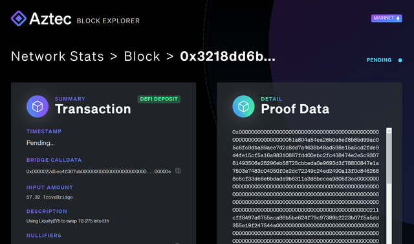Click the MAINNET network badge

coord(387,18)
